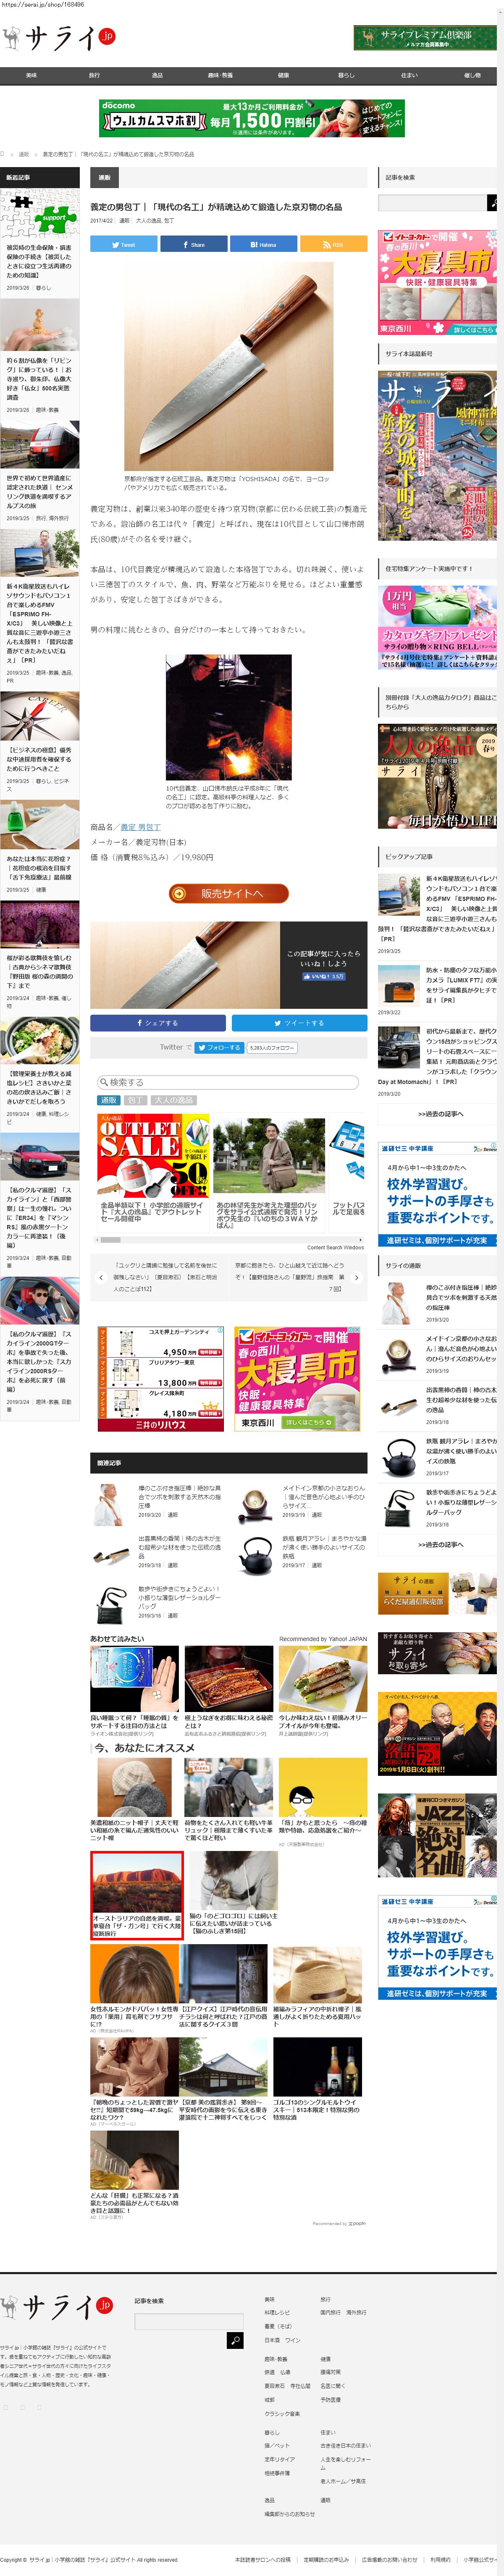This screenshot has width=504, height=2576.
Task: Click the footer search magnifier button
Action: (x=235, y=2341)
